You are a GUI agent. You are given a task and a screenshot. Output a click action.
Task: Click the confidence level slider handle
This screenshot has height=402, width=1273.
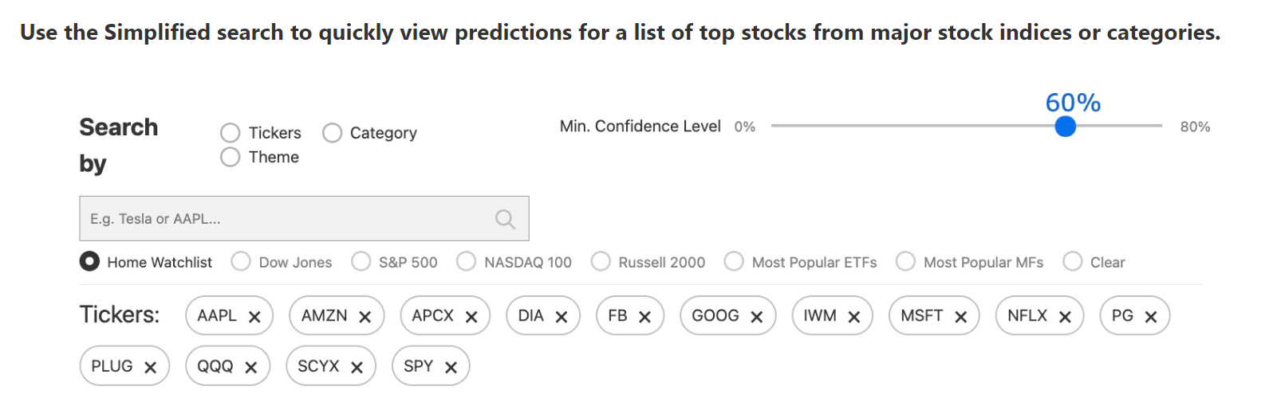tap(1065, 126)
